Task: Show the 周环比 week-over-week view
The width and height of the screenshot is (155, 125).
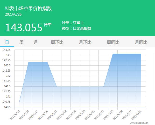Action: [57, 42]
